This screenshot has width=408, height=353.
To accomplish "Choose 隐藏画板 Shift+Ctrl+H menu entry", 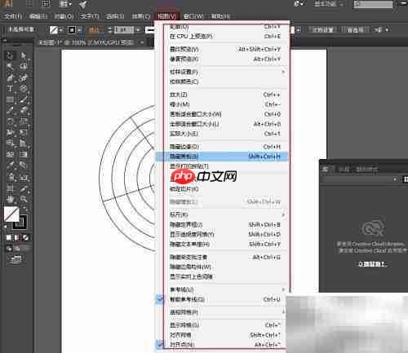I will pos(222,157).
